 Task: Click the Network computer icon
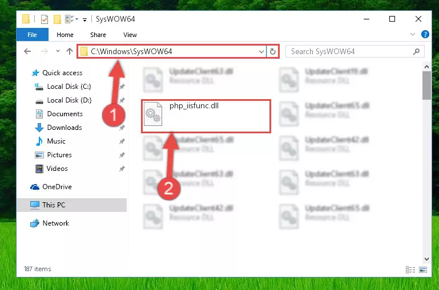pyautogui.click(x=35, y=223)
